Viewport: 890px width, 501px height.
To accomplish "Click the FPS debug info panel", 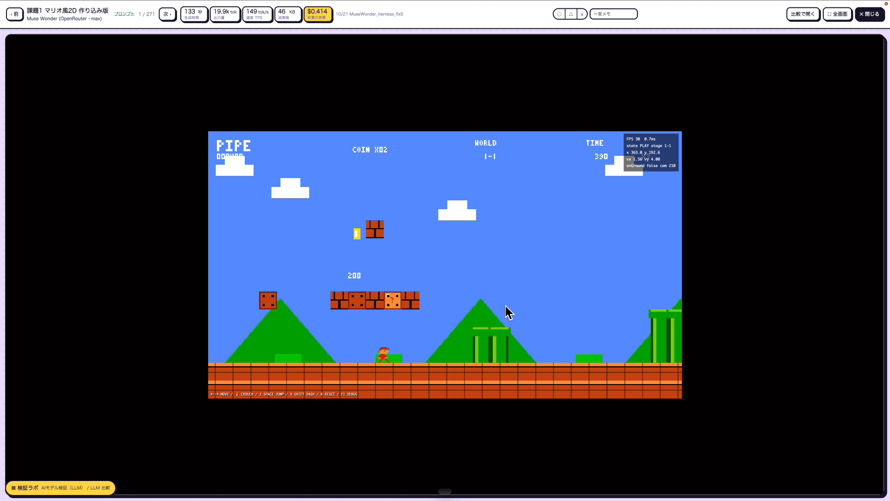I will 651,152.
